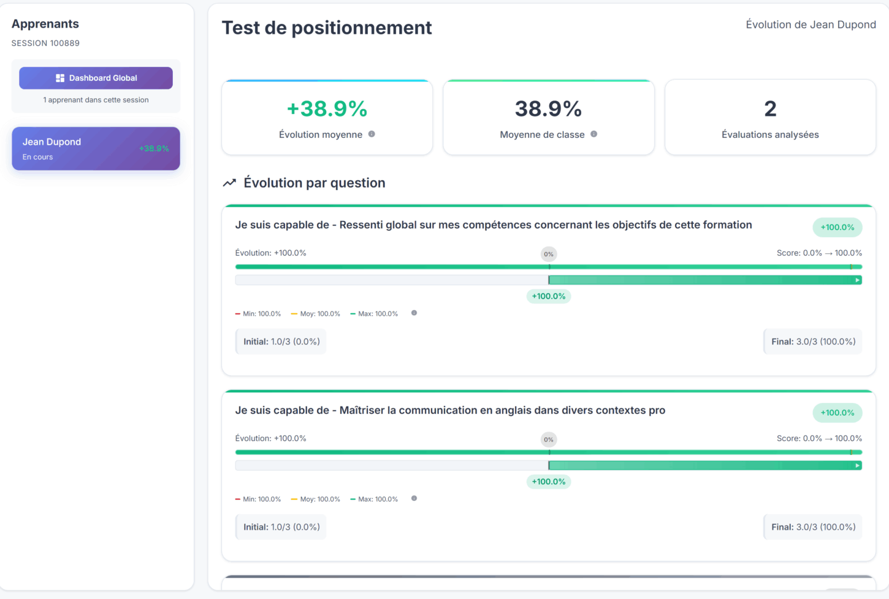This screenshot has width=889, height=599.
Task: Click the Évaluations analysées stat card
Action: tap(770, 117)
